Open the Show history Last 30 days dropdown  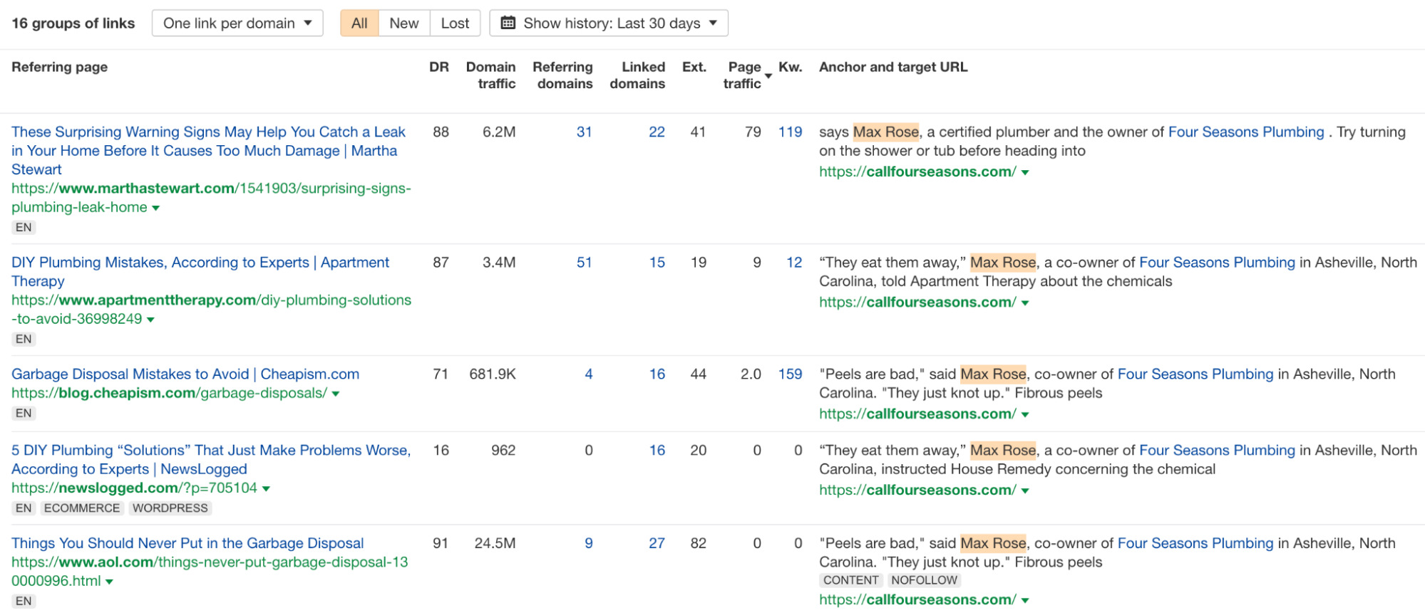pos(609,23)
